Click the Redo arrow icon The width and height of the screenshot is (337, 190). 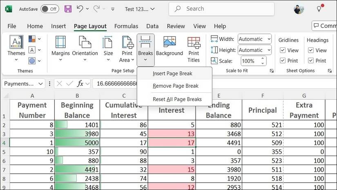point(96,9)
